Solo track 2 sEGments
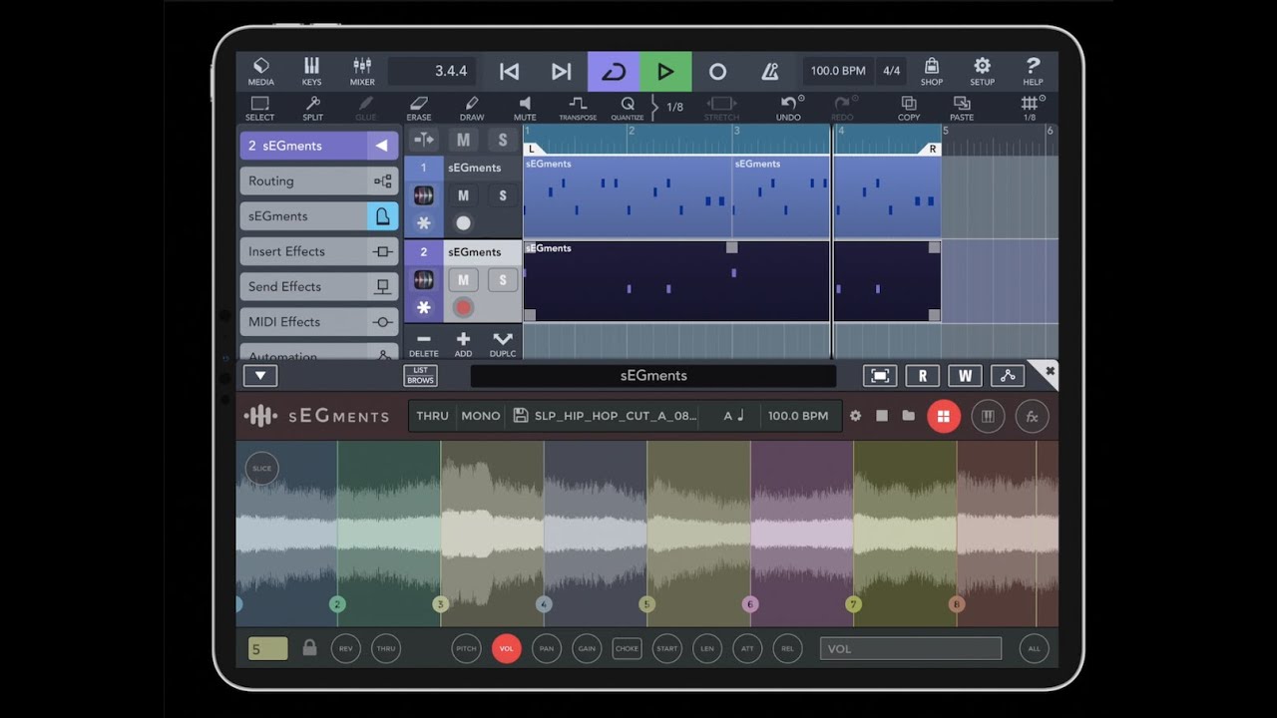1277x718 pixels. (503, 280)
